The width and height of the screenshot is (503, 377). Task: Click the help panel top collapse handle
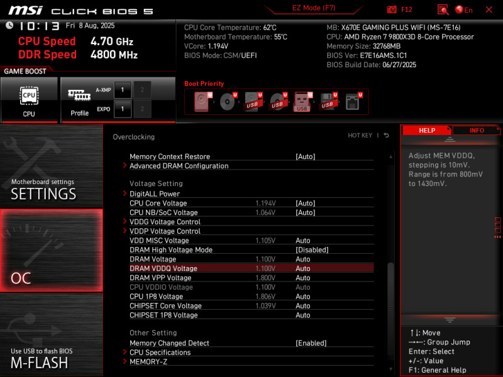450,139
